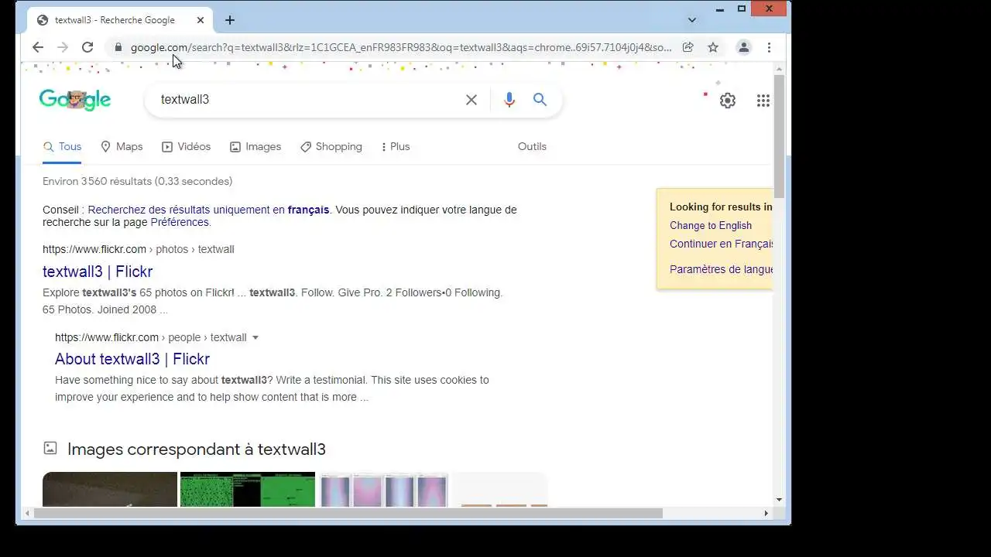Start voice search with microphone icon
Image resolution: width=991 pixels, height=557 pixels.
pyautogui.click(x=509, y=100)
